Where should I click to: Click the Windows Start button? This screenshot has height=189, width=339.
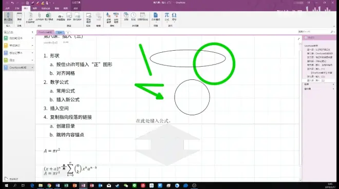[x=7, y=185]
